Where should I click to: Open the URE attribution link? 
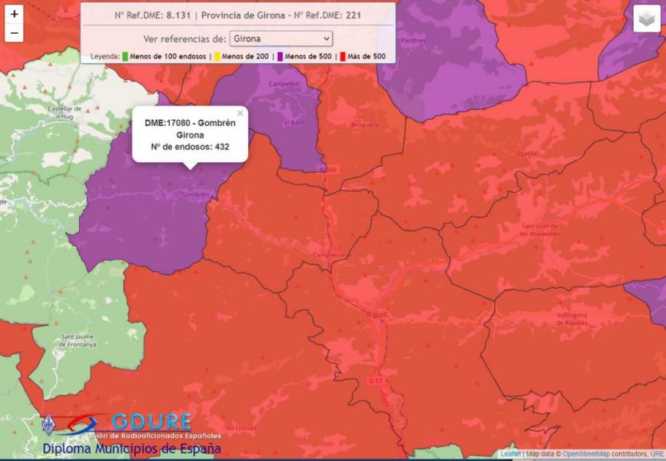click(x=657, y=454)
